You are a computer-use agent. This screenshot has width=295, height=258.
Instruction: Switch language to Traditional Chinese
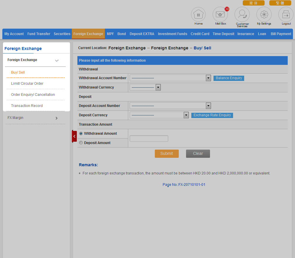280,3
